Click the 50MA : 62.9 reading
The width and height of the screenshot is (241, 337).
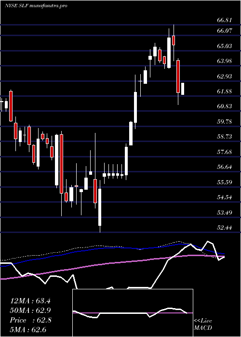(x=30, y=311)
